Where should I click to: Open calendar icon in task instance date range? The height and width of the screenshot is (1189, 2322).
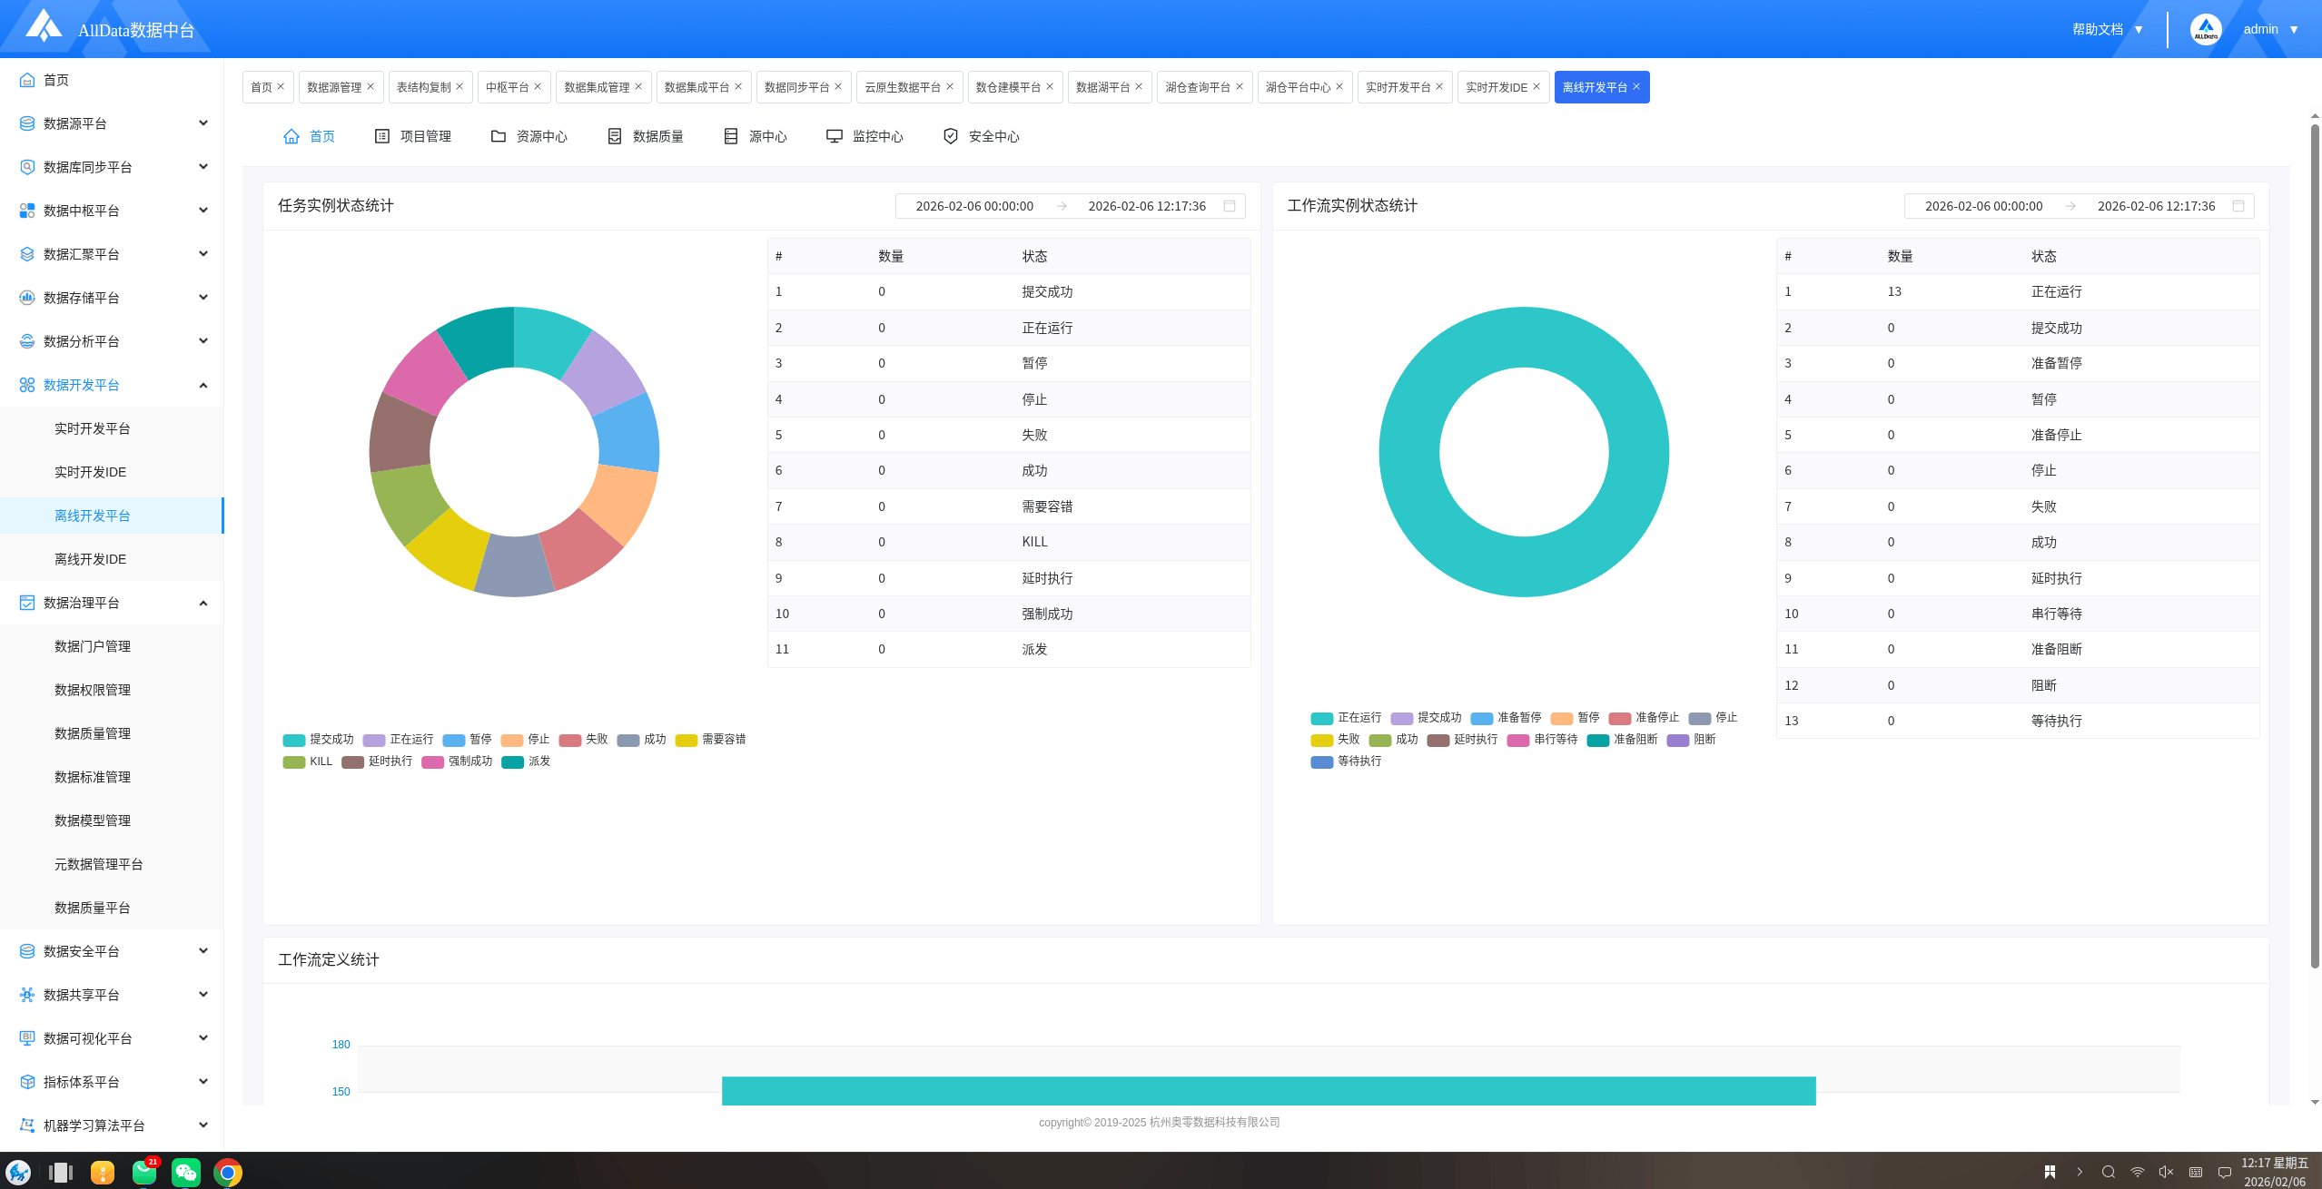point(1229,206)
